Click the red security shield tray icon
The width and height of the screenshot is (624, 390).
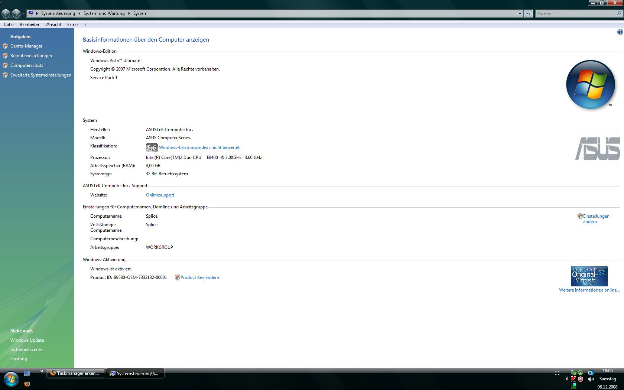coord(581,379)
